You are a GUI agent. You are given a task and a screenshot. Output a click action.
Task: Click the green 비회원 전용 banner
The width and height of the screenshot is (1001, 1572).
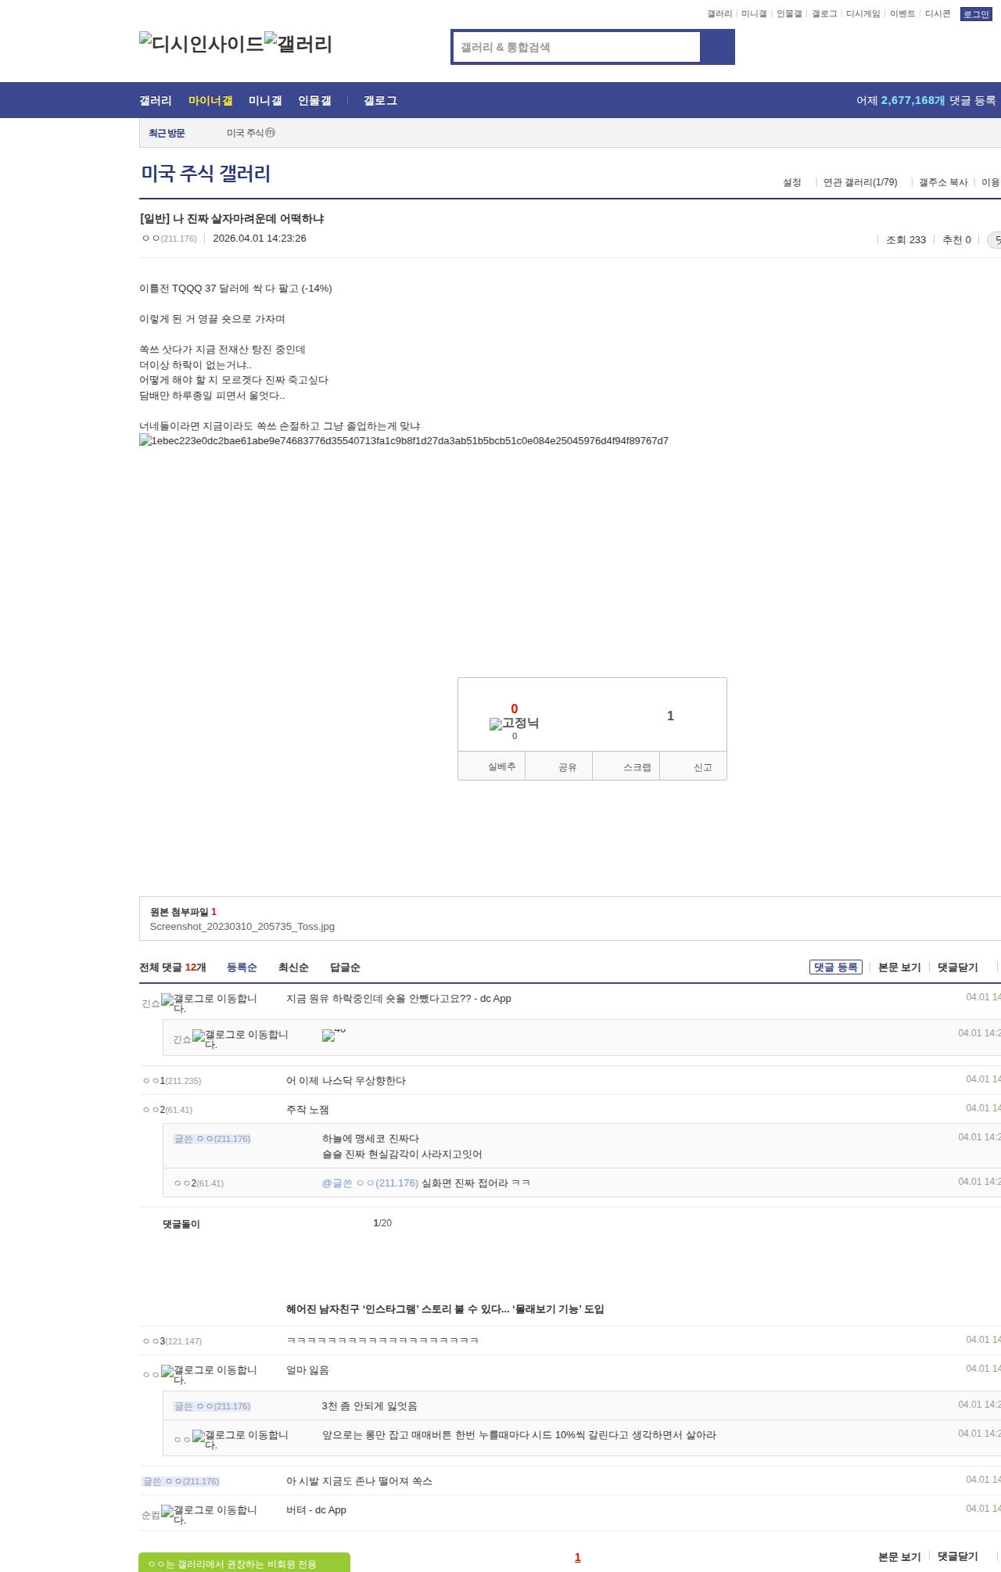click(x=244, y=1563)
